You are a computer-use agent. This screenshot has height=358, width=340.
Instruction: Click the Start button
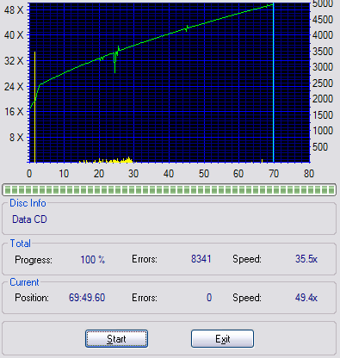click(116, 339)
